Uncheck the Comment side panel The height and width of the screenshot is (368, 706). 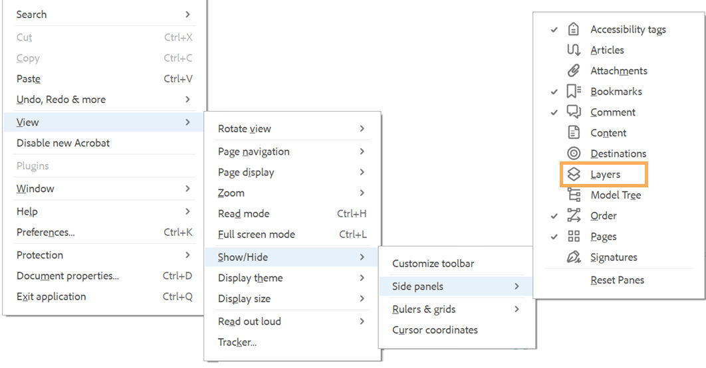click(554, 112)
